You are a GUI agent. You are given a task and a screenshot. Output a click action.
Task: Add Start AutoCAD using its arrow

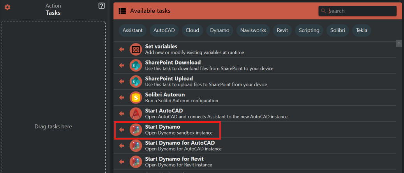(122, 114)
